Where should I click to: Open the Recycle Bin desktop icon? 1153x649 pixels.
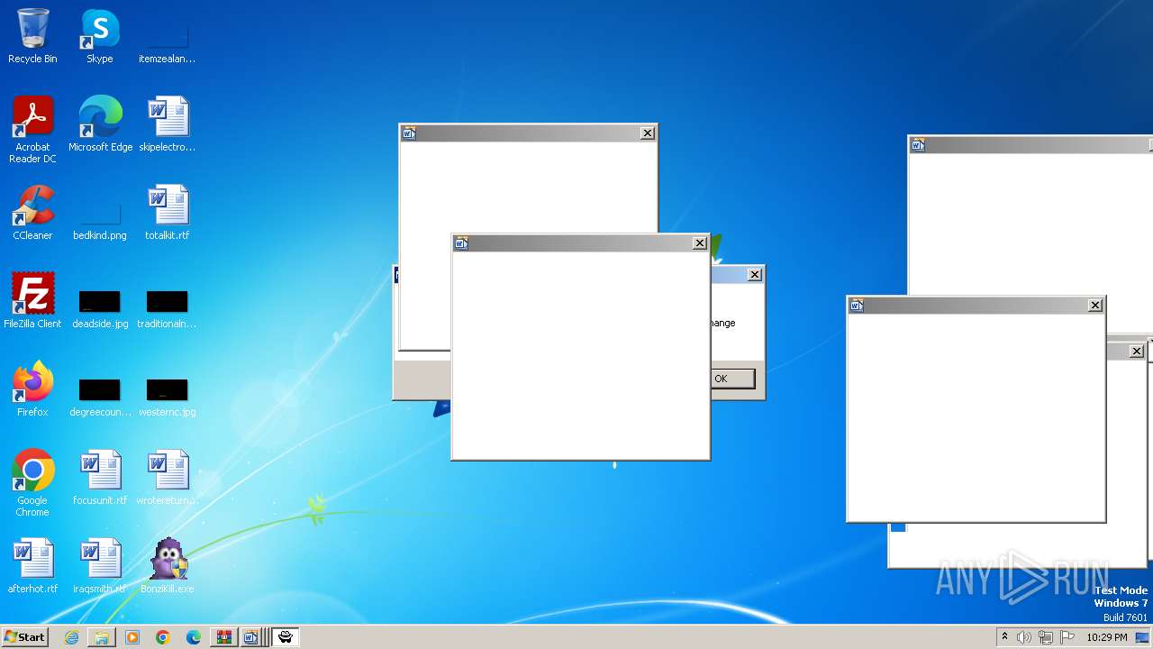pos(32,36)
